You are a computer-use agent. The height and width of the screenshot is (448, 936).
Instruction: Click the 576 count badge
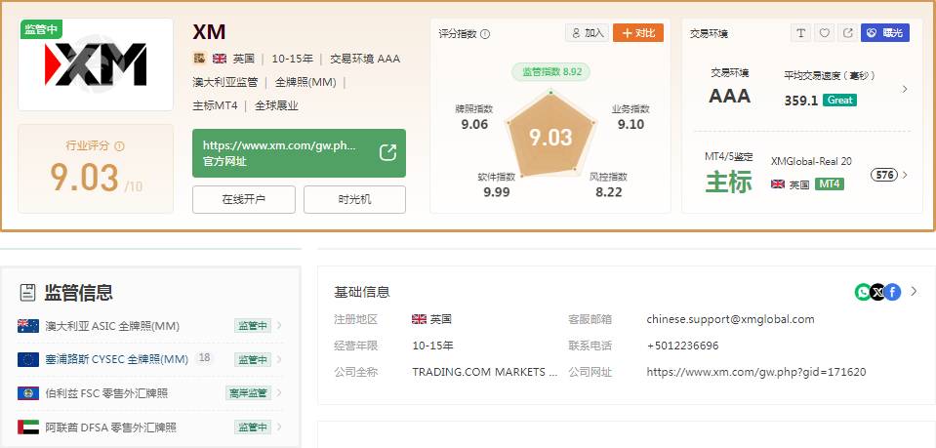pyautogui.click(x=884, y=175)
